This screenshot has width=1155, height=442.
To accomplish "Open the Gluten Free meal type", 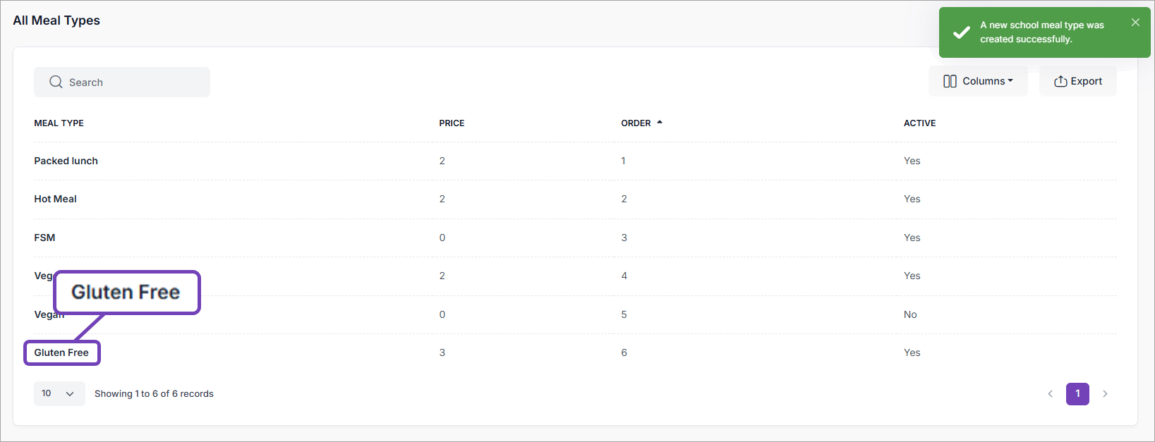I will coord(61,352).
